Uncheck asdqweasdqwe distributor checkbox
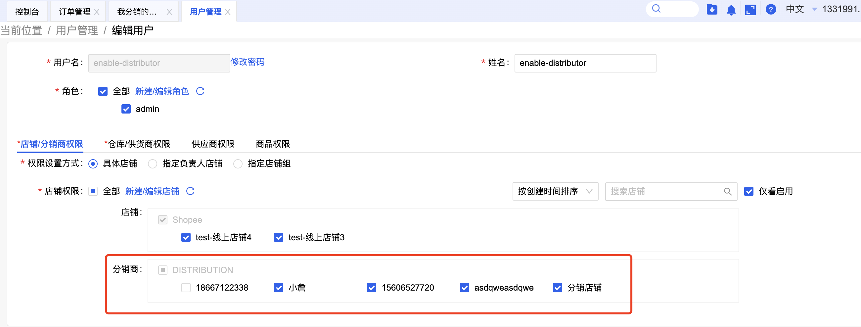 coord(464,288)
